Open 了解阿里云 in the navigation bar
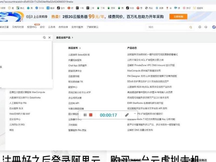This screenshot has width=216, height=162. pyautogui.click(x=92, y=27)
